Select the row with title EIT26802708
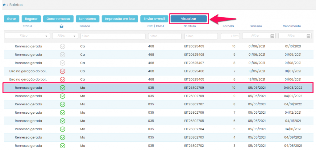316x150 pixels. tap(194, 96)
